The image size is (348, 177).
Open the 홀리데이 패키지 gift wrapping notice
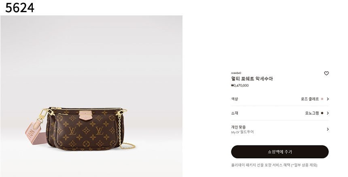[x=274, y=165]
